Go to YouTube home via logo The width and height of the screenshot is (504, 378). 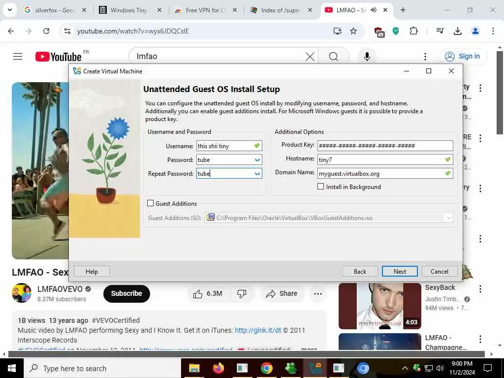click(58, 57)
